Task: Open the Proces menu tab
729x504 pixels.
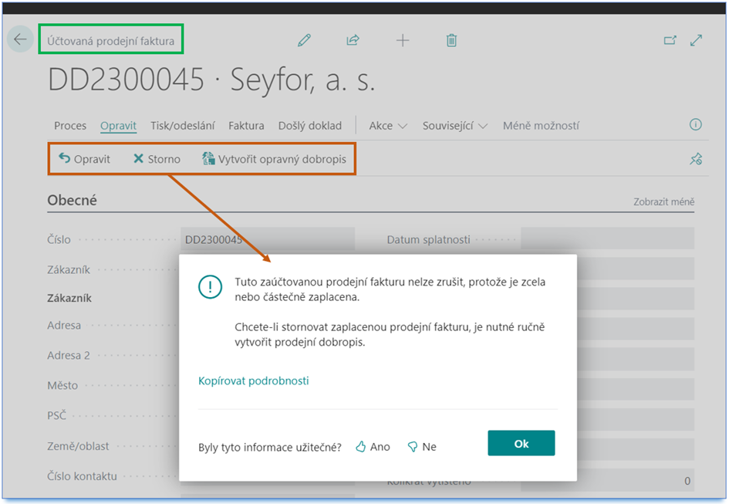Action: pos(70,126)
